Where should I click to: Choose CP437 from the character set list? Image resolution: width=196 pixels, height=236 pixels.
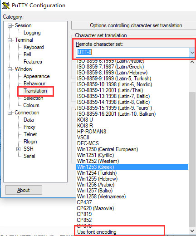point(84,202)
